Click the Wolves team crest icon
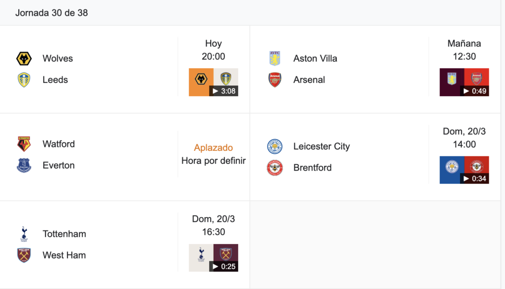 tap(24, 59)
